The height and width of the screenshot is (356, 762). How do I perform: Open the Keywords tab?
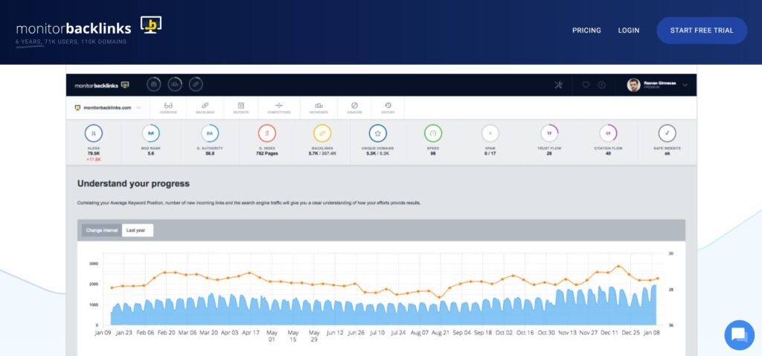tap(318, 108)
